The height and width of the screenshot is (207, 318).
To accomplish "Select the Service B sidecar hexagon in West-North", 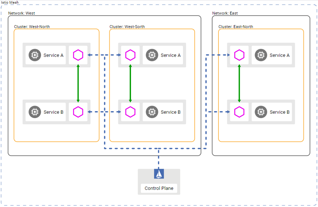I will pos(78,112).
